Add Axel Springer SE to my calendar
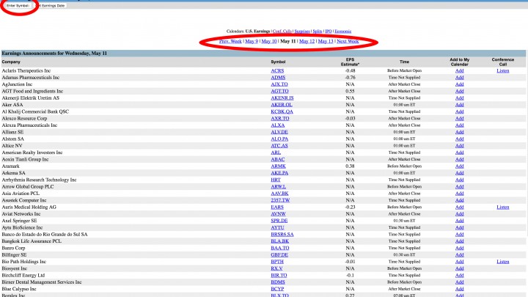 point(459,221)
